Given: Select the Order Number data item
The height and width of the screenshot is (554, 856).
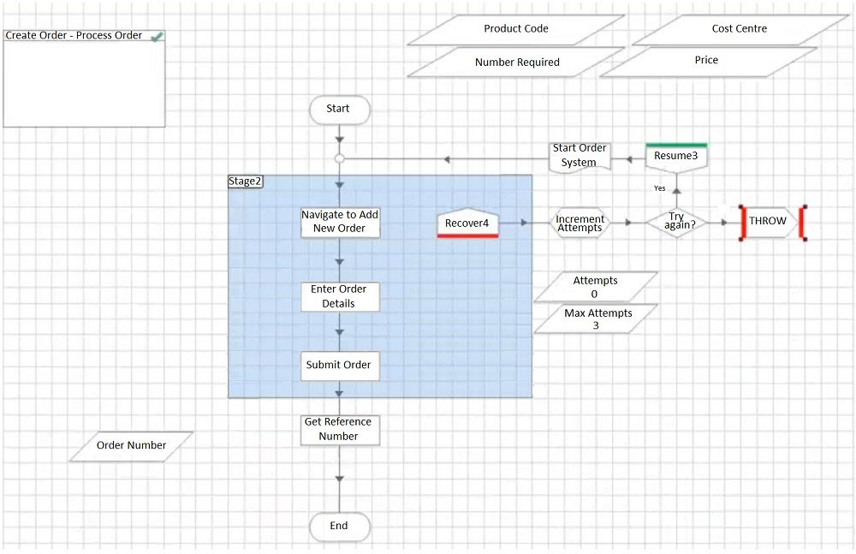Looking at the screenshot, I should (x=132, y=446).
